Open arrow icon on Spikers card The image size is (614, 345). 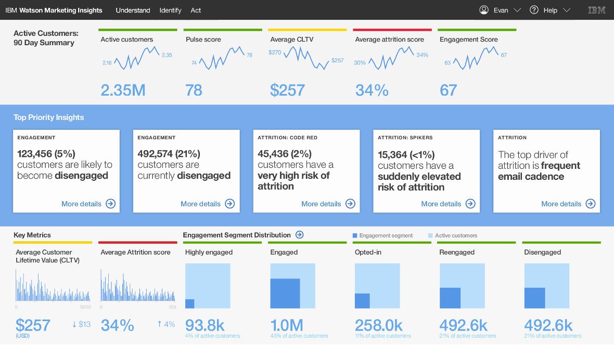click(470, 203)
